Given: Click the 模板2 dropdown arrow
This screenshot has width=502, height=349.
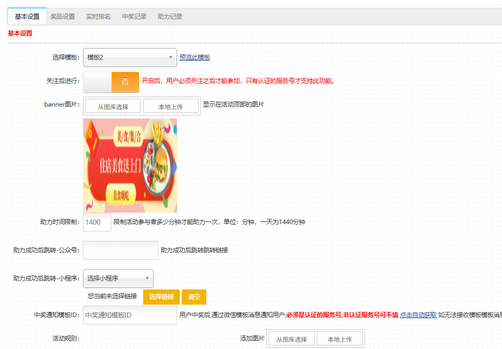Looking at the screenshot, I should click(171, 57).
